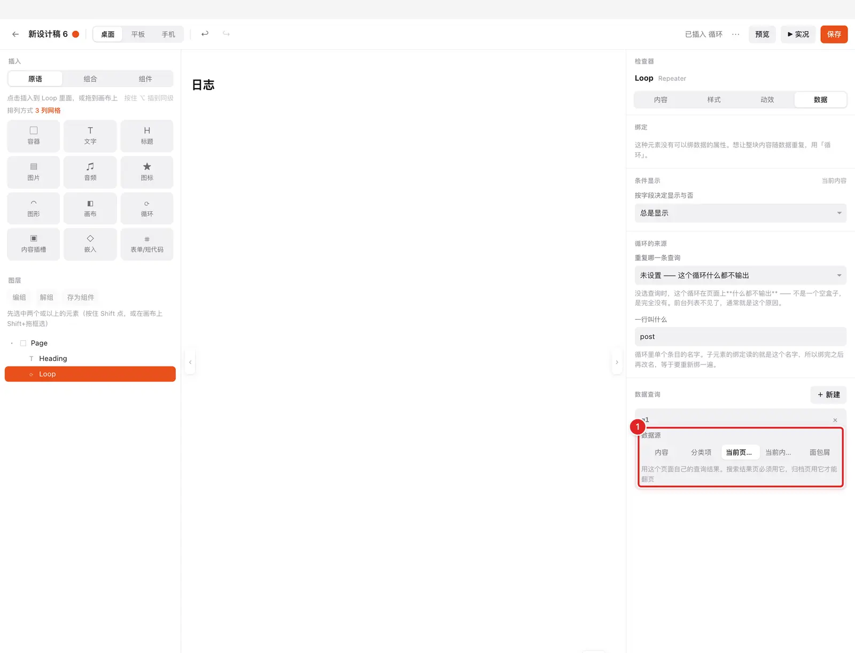This screenshot has width=855, height=653.
Task: Switch preview to 平板 tablet mode
Action: (138, 34)
